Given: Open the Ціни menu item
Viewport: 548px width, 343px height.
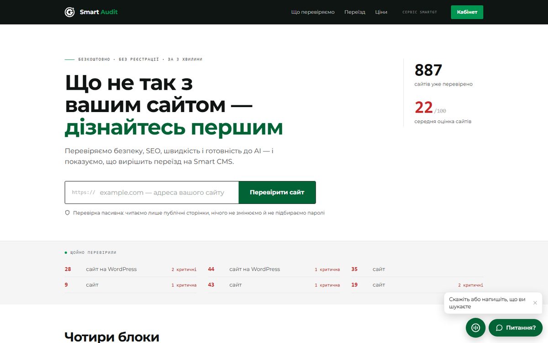Looking at the screenshot, I should (381, 12).
